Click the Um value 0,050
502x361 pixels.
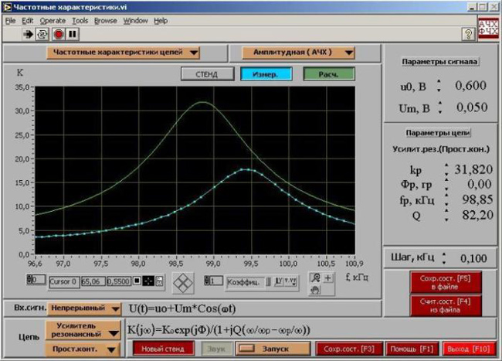pos(472,107)
